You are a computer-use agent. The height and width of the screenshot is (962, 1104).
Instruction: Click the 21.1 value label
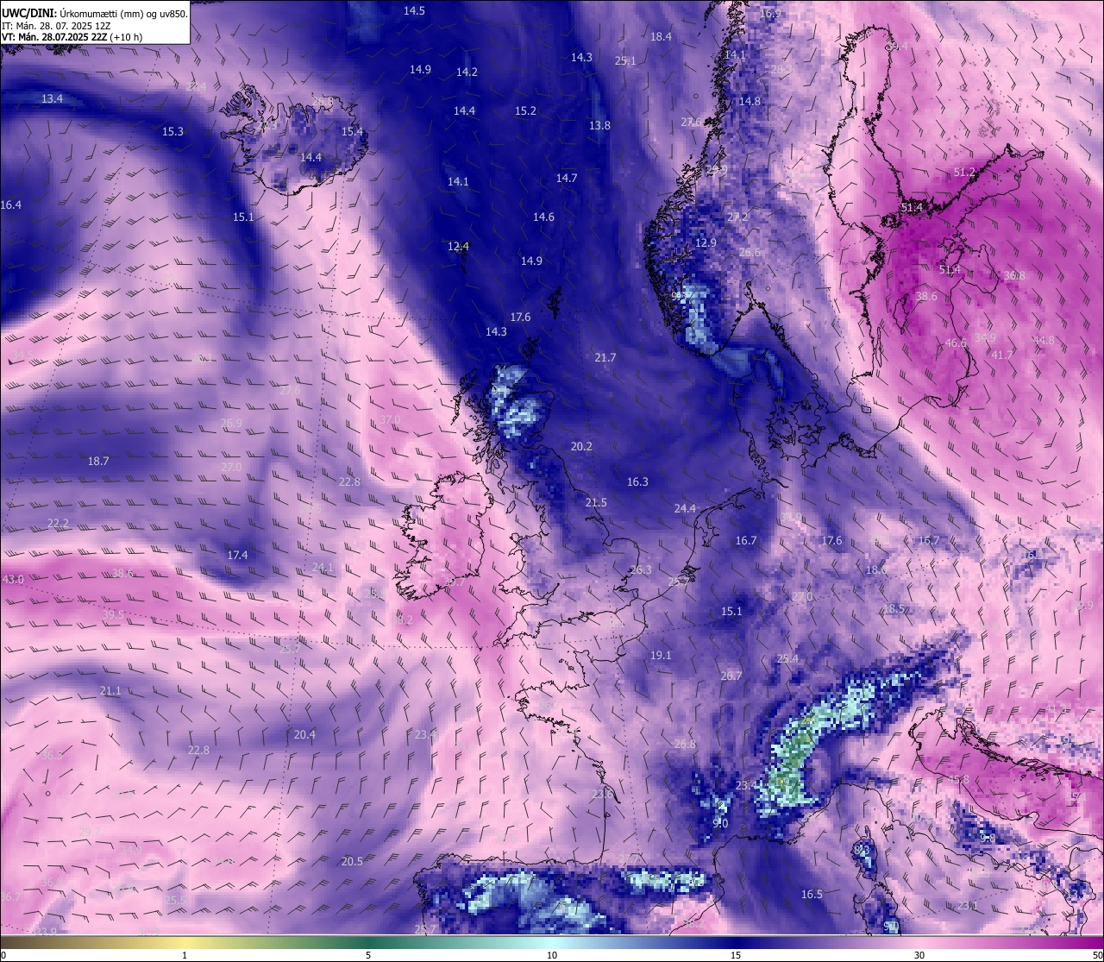[110, 691]
